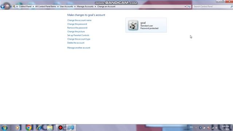Viewport: 233px width, 131px height.
Task: Click the search magnifier icon
Action: pyautogui.click(x=232, y=7)
